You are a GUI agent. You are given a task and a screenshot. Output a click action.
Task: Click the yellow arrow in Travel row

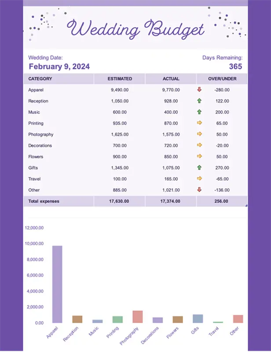199,179
